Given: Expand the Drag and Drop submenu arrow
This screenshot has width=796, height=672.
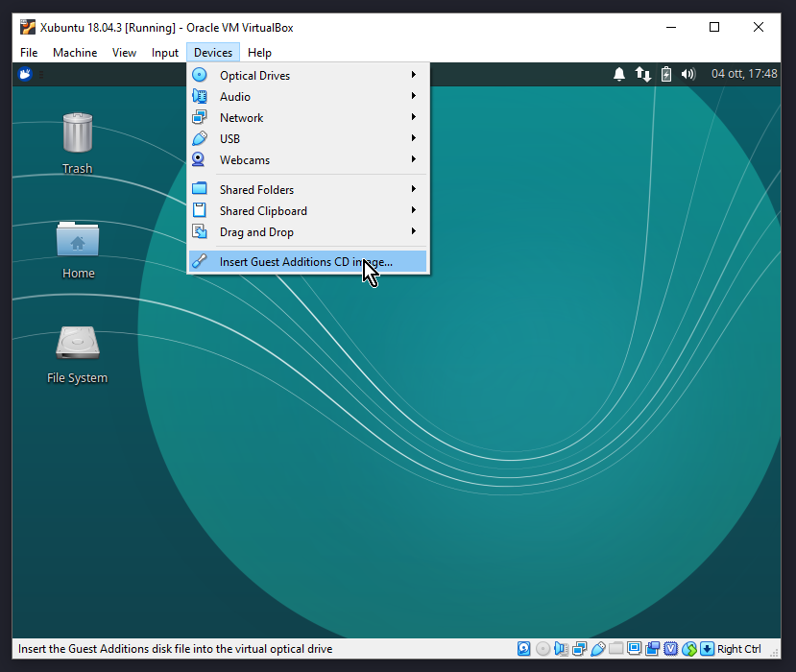Looking at the screenshot, I should coord(414,231).
